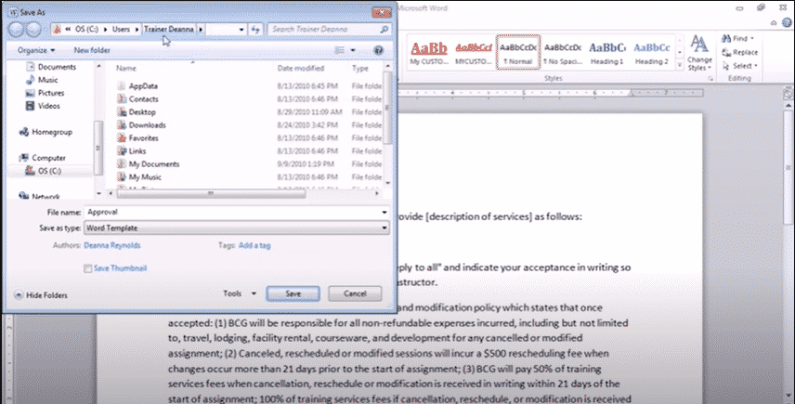Open the File name dropdown arrow
The width and height of the screenshot is (795, 404).
coord(384,212)
